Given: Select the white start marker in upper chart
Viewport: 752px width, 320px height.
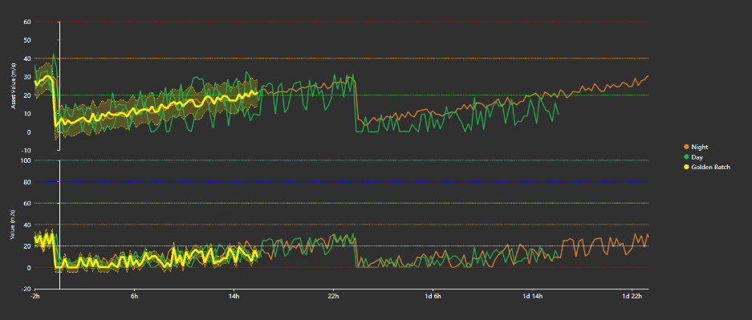Looking at the screenshot, I should [59, 87].
